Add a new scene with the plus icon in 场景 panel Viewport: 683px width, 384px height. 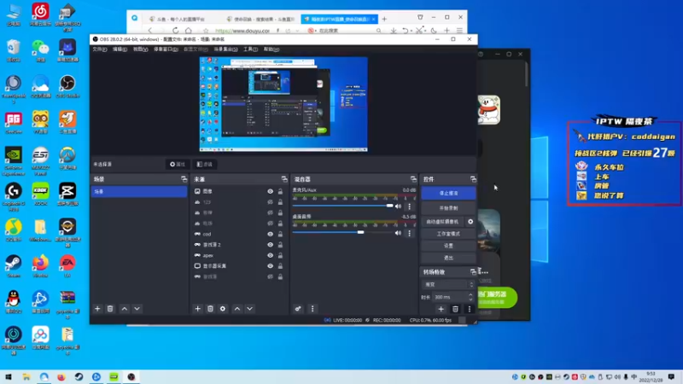pyautogui.click(x=97, y=309)
